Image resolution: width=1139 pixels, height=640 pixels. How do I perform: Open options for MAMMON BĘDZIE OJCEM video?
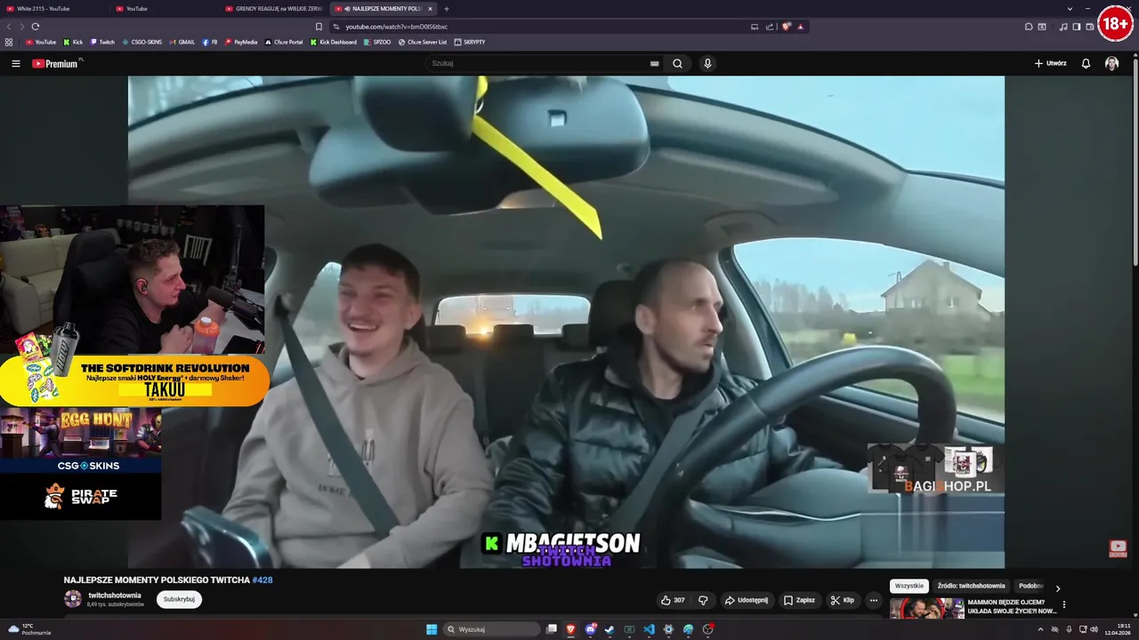1063,604
